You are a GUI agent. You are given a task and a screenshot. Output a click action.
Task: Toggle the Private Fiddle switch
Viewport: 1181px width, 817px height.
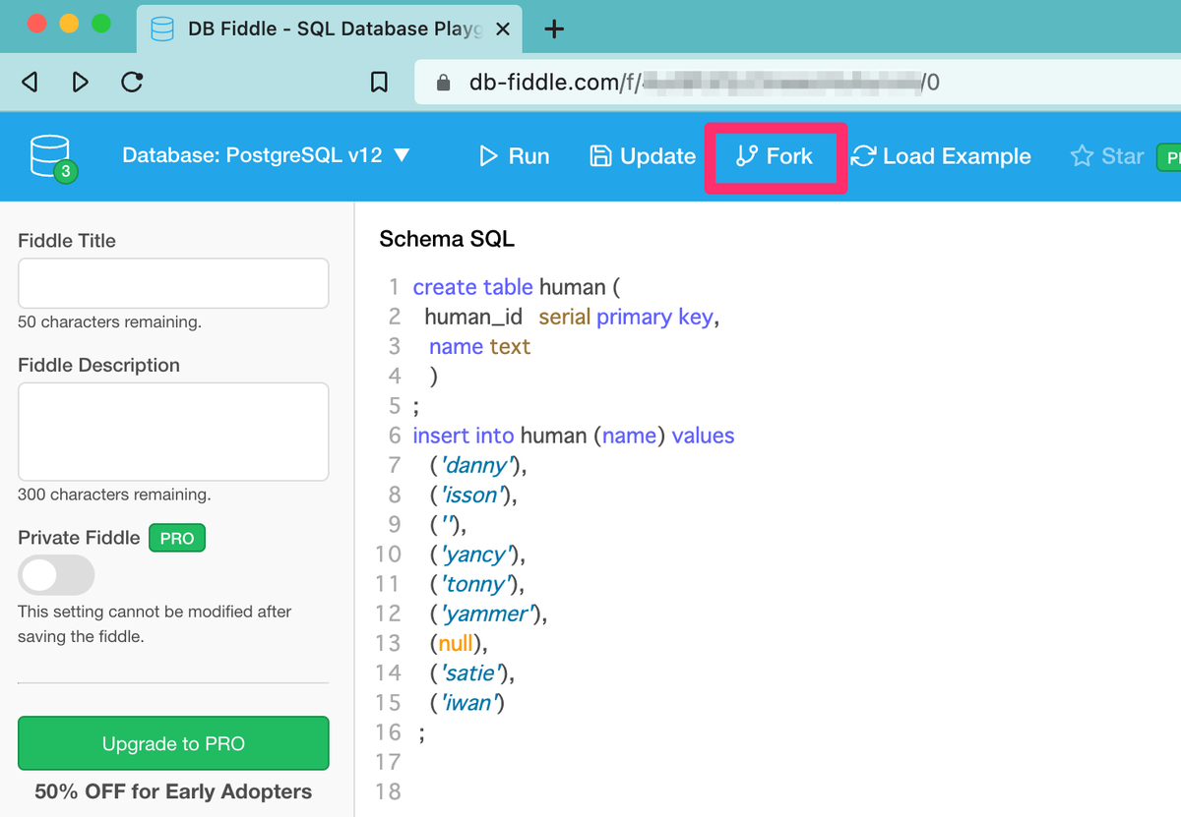tap(56, 575)
